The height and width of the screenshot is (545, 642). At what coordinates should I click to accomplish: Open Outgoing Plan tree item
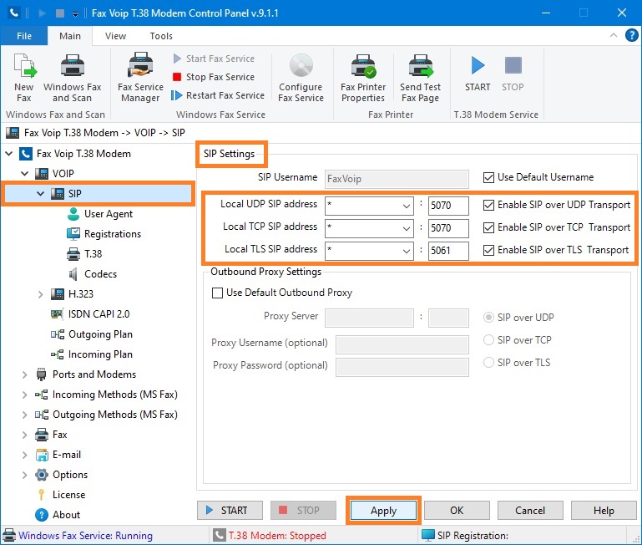(92, 334)
